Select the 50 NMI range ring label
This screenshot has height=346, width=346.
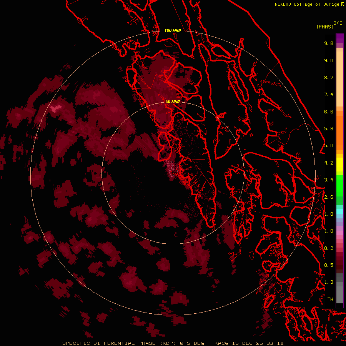click(173, 101)
